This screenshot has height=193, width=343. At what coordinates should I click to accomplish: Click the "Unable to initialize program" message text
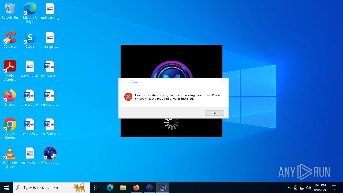coord(178,97)
